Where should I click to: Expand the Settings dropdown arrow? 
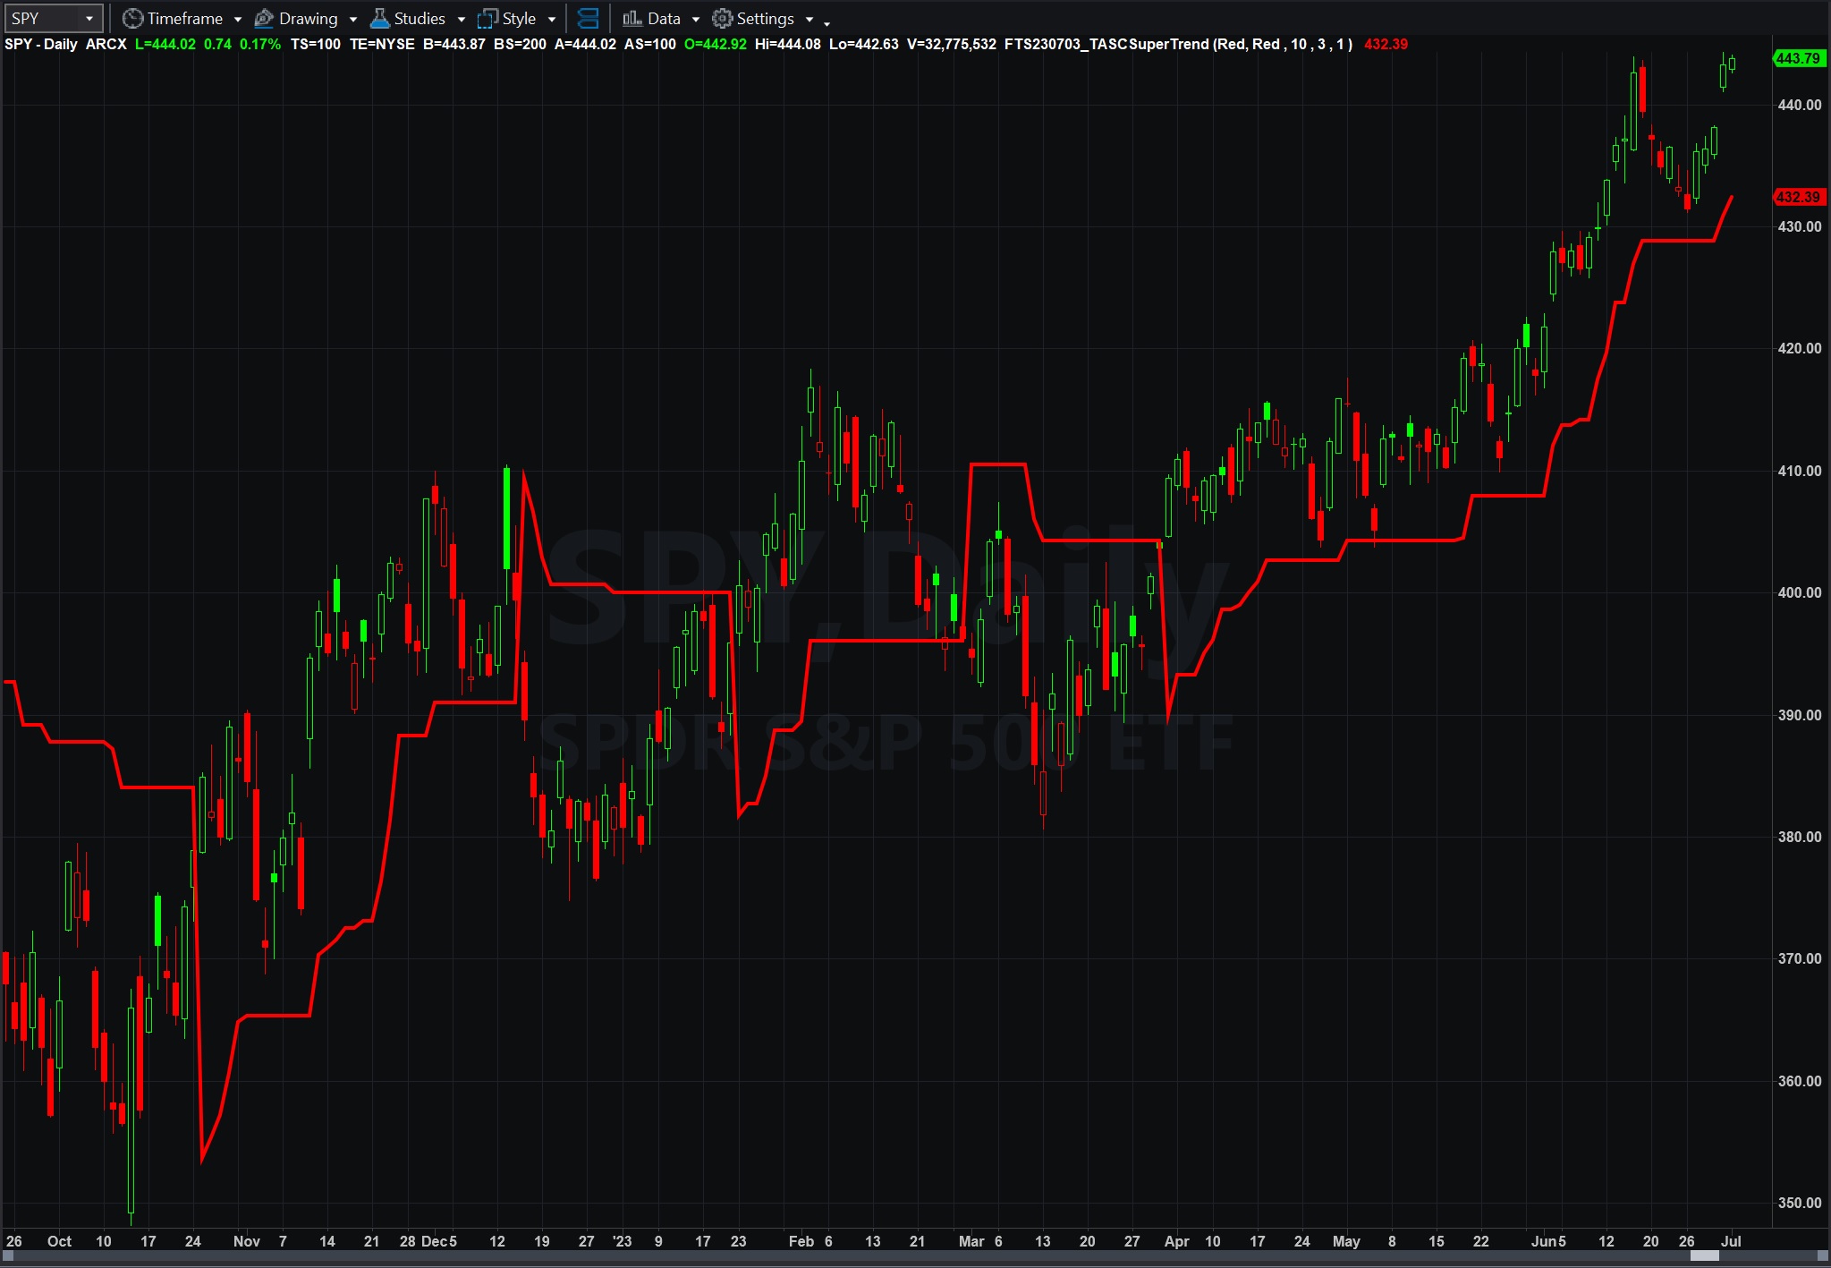coord(810,19)
